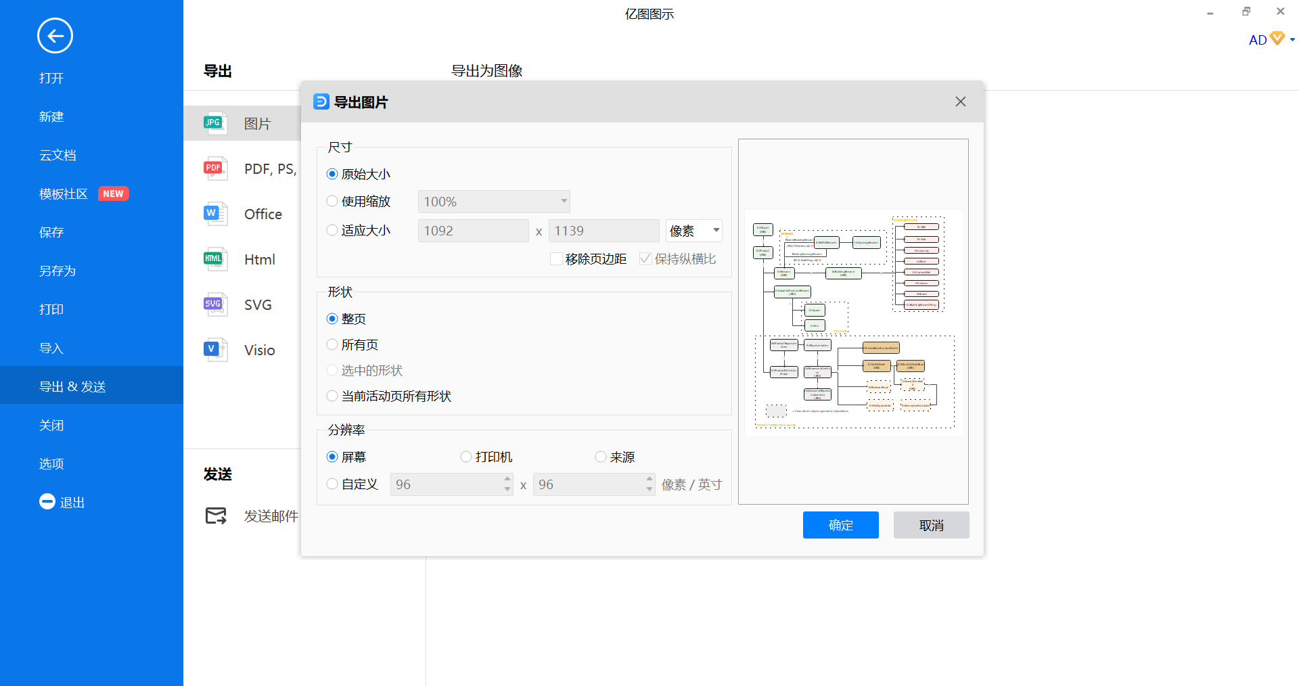This screenshot has width=1299, height=686.
Task: Toggle 保持纵横比 checkbox
Action: tap(645, 259)
